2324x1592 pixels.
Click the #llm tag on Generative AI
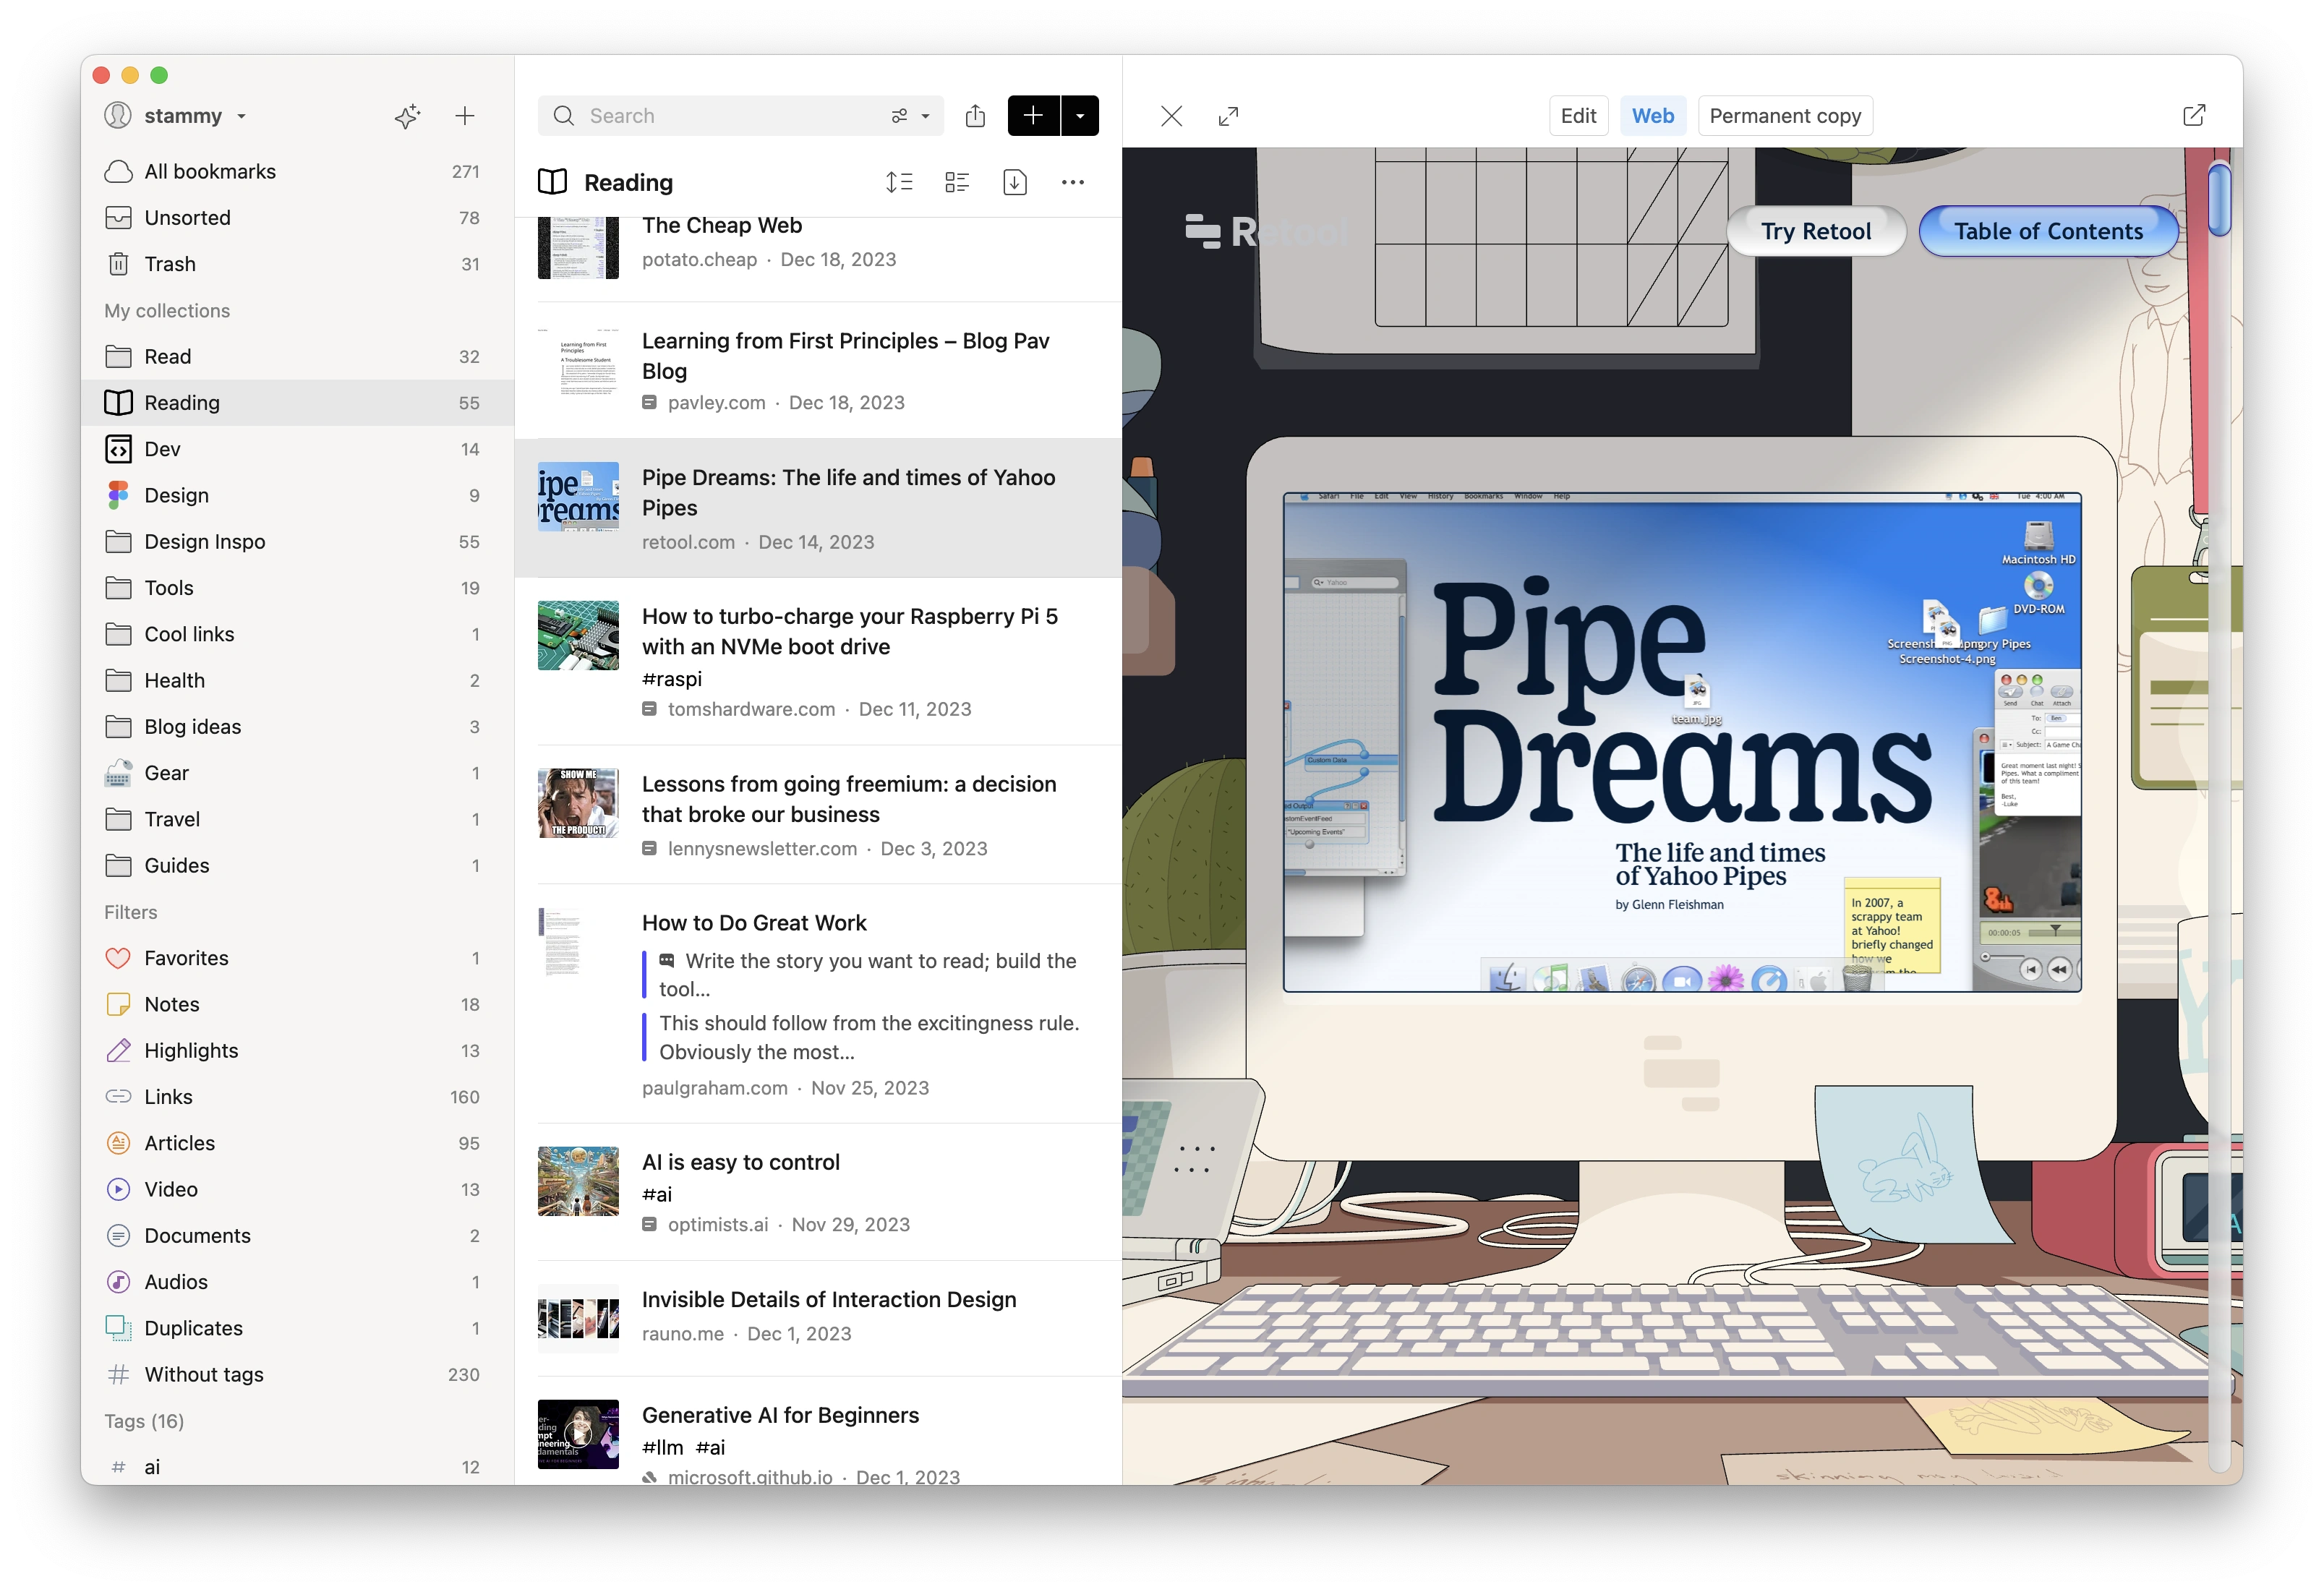pyautogui.click(x=662, y=1447)
